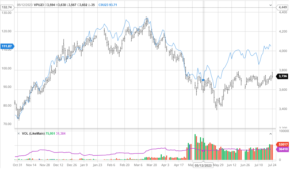Viewport: 293px width, 171px height.
Task: Select the VOL (LikeMain) study label
Action: pyautogui.click(x=33, y=134)
